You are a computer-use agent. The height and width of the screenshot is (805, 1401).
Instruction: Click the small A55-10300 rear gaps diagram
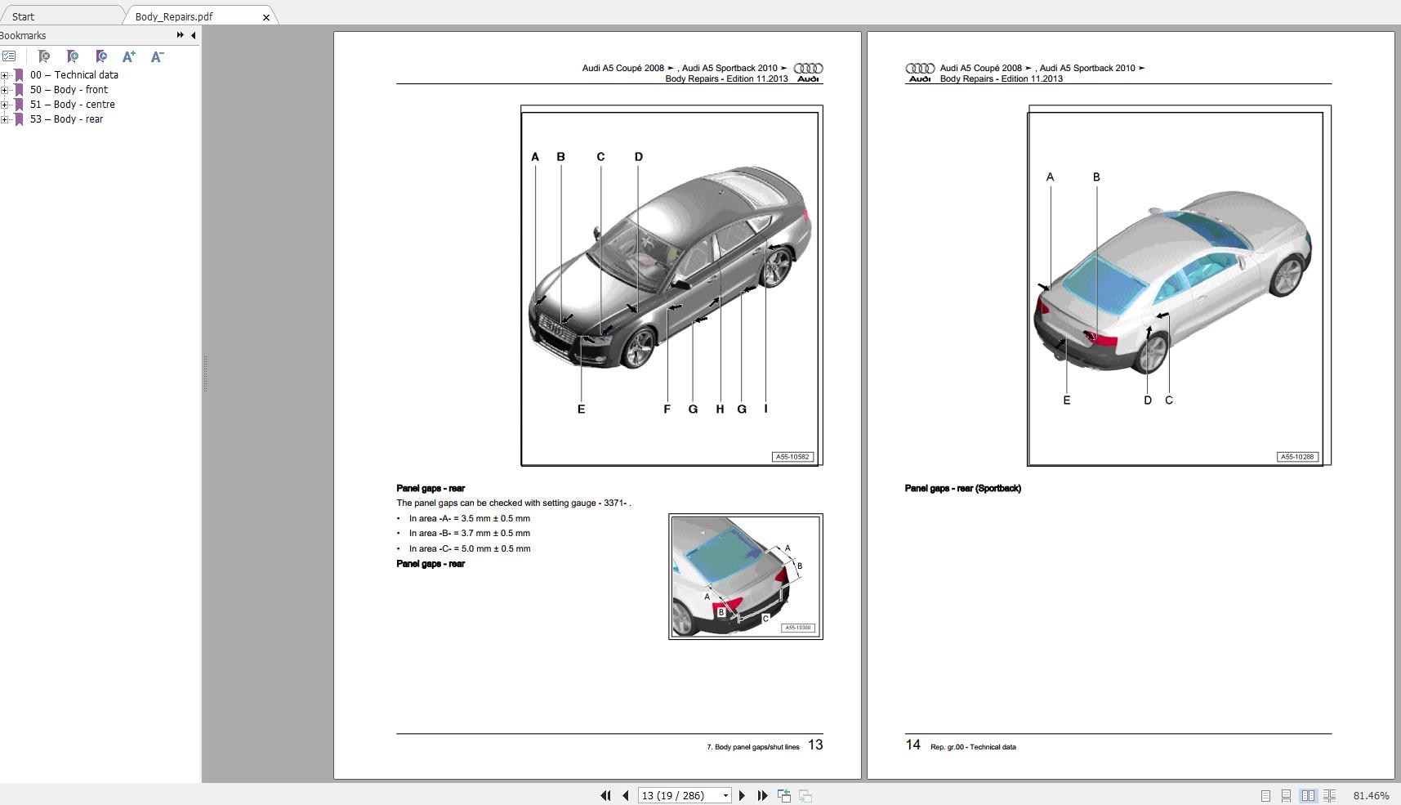pos(745,577)
